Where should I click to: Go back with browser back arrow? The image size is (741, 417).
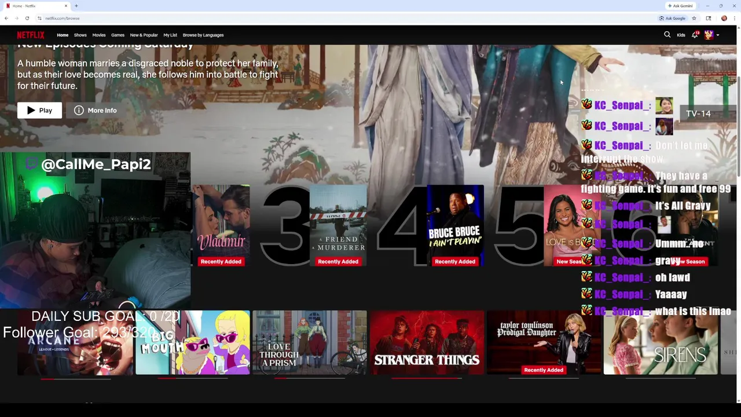(x=6, y=18)
